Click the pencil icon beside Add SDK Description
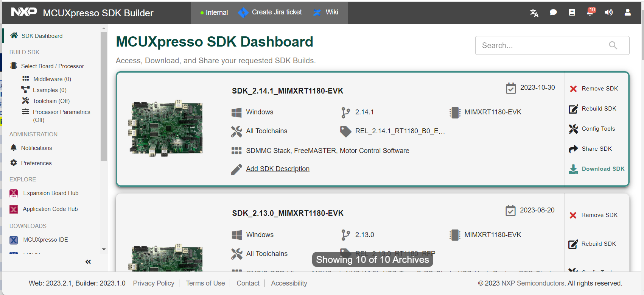Screen dimensions: 644x295 coord(236,169)
